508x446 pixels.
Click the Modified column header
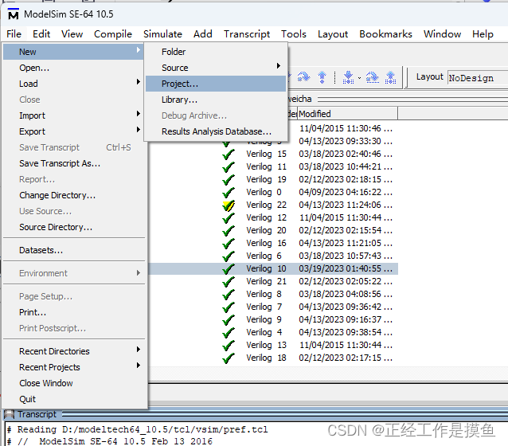click(347, 114)
